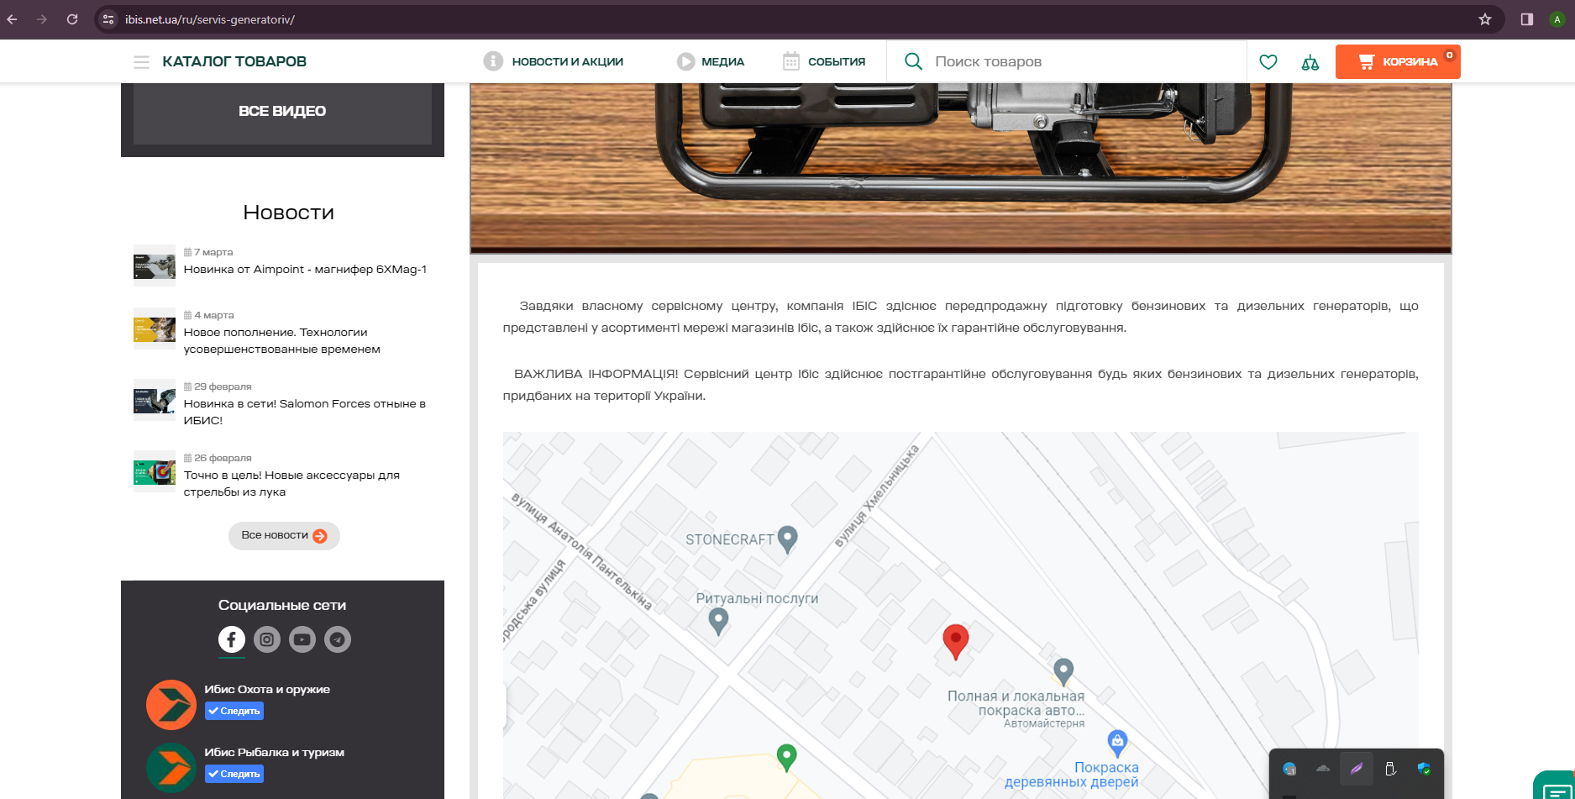This screenshot has width=1575, height=799.
Task: View site information icon in address bar
Action: (108, 19)
